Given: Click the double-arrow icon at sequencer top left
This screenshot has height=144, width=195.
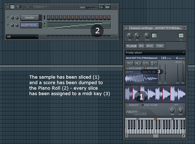Looking at the screenshot, I should tap(8, 7).
